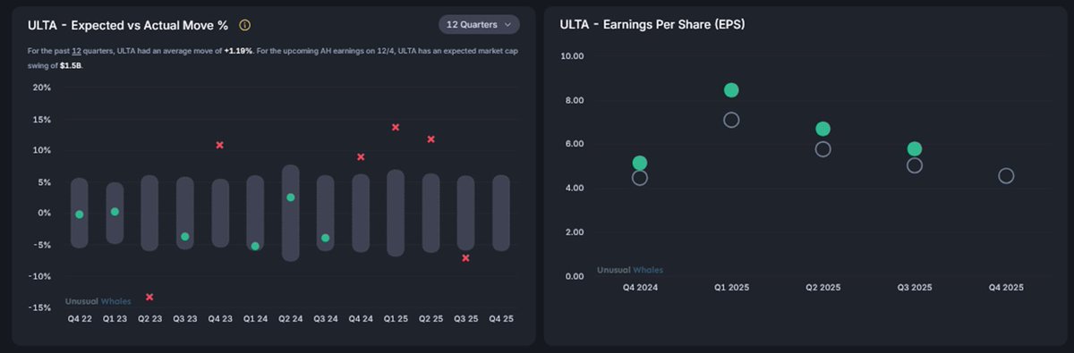Click the $1.5B market cap swing value
Image resolution: width=1074 pixels, height=353 pixels.
click(x=71, y=66)
